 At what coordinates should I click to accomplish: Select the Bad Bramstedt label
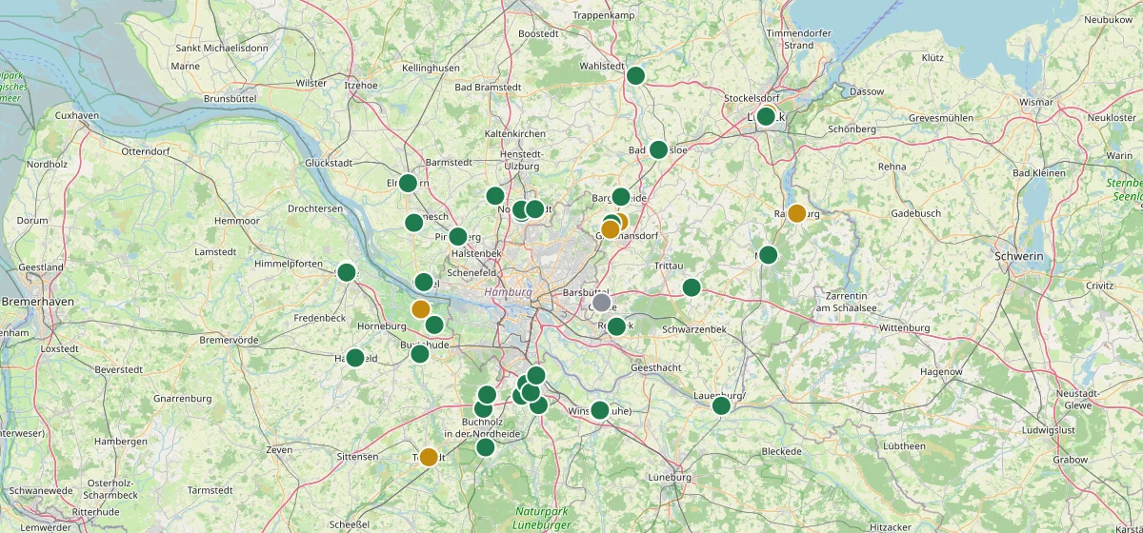point(489,87)
